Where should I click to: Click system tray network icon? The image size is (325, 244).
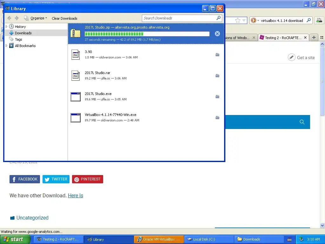[x=301, y=239]
